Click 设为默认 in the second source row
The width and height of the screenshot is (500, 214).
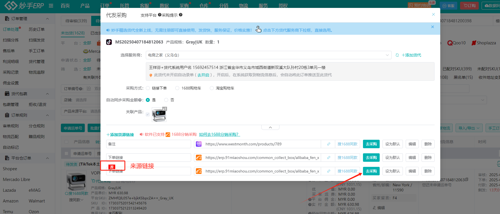(x=393, y=158)
